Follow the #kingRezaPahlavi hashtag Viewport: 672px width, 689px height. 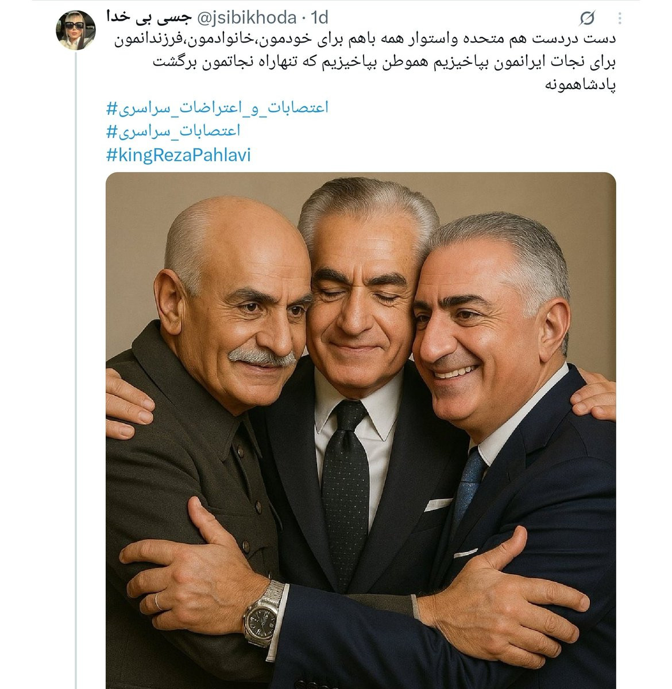click(x=179, y=155)
